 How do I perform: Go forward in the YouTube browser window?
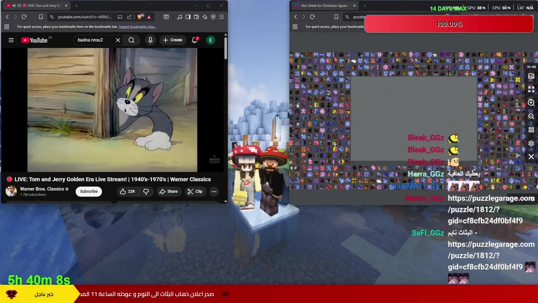click(16, 17)
